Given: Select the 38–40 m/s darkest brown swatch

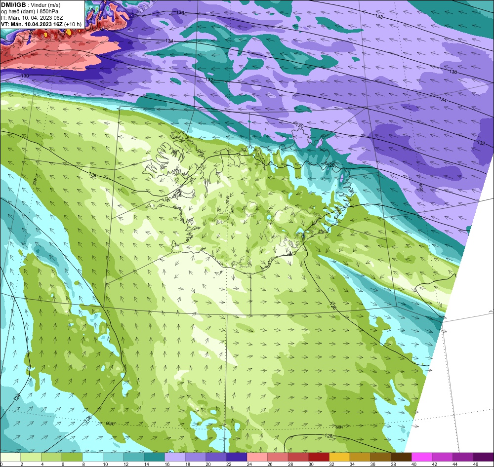Looking at the screenshot, I should (x=401, y=457).
